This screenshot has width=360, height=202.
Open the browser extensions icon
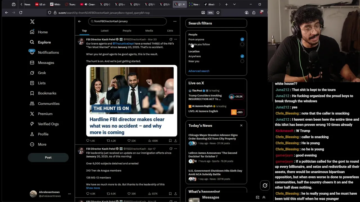click(254, 13)
